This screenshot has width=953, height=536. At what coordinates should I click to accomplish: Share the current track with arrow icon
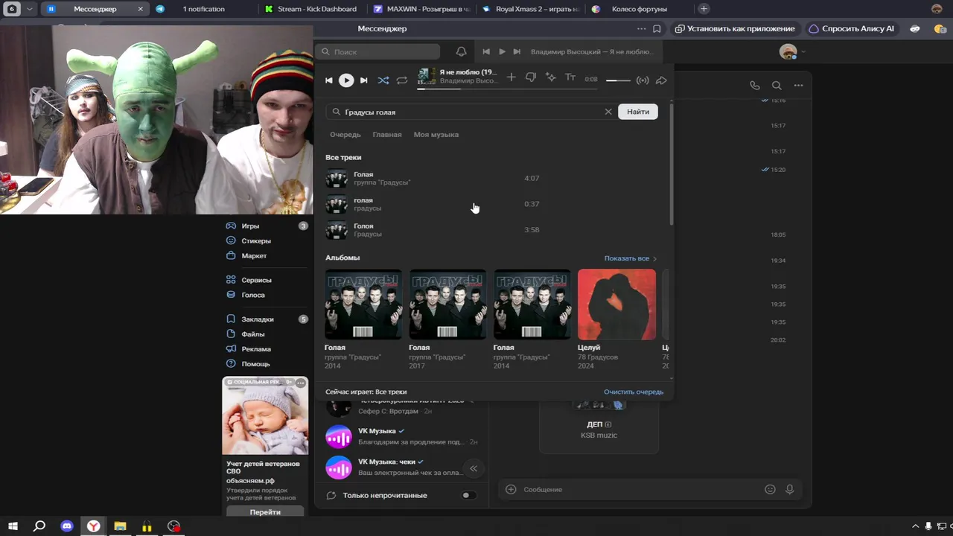[x=661, y=80]
